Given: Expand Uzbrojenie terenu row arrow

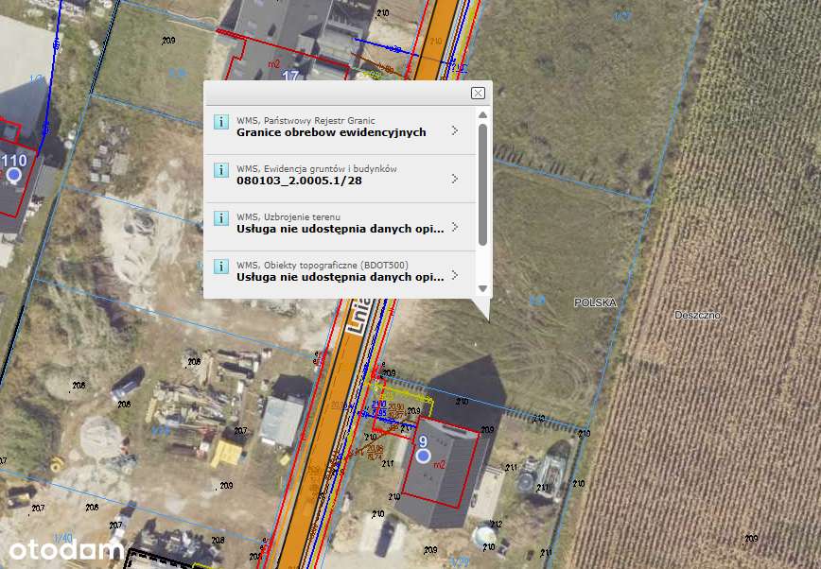Looking at the screenshot, I should 454,227.
